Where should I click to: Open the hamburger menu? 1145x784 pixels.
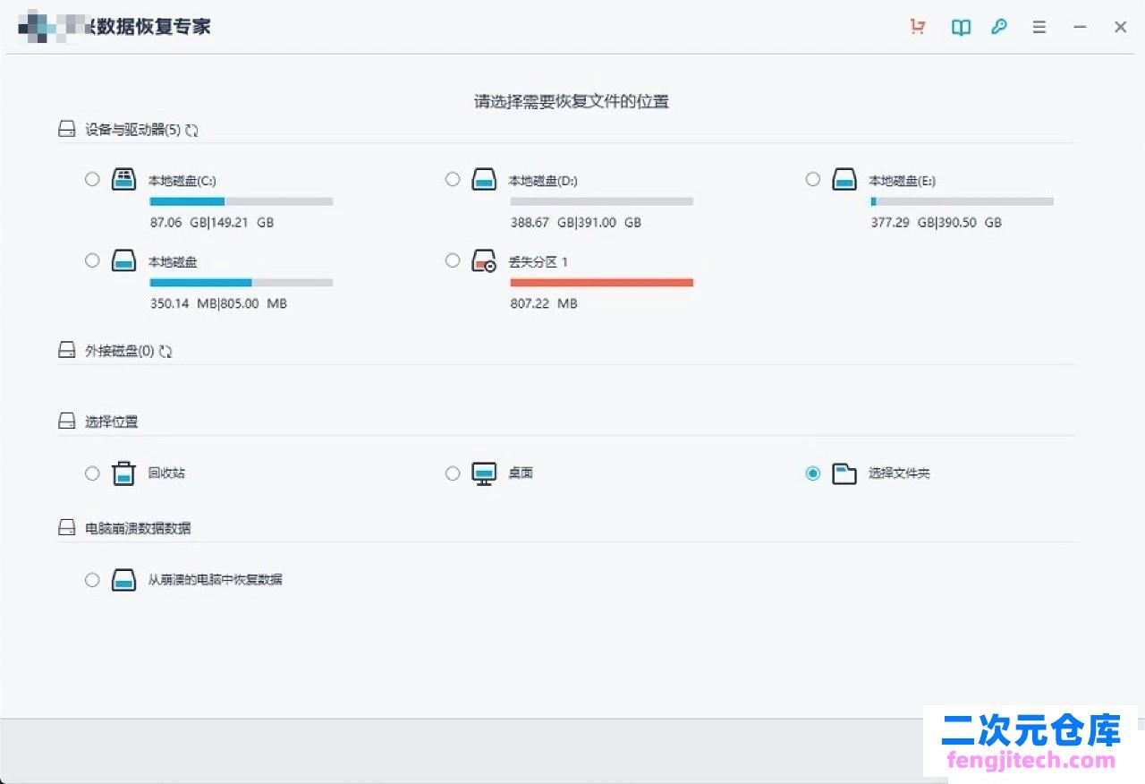[1039, 28]
